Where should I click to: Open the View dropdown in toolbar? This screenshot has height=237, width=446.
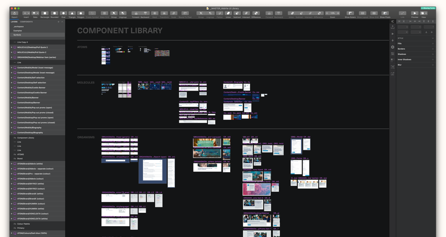pyautogui.click(x=424, y=14)
